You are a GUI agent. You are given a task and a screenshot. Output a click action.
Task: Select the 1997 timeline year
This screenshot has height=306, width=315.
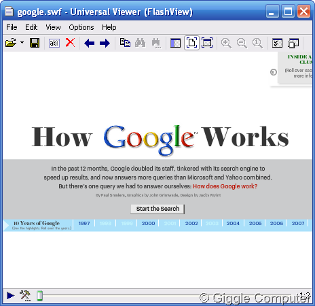(x=84, y=223)
